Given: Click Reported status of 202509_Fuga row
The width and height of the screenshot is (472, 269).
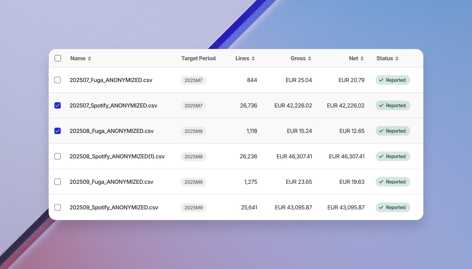Looking at the screenshot, I should [393, 182].
